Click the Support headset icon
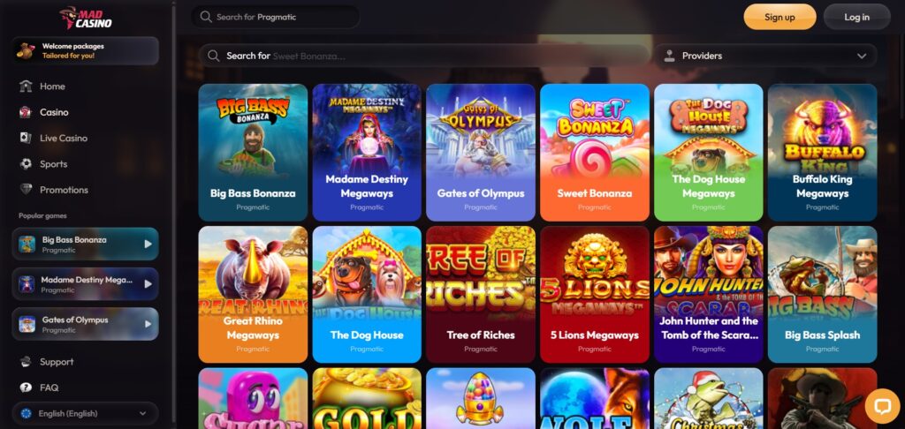905x429 pixels. click(x=26, y=362)
